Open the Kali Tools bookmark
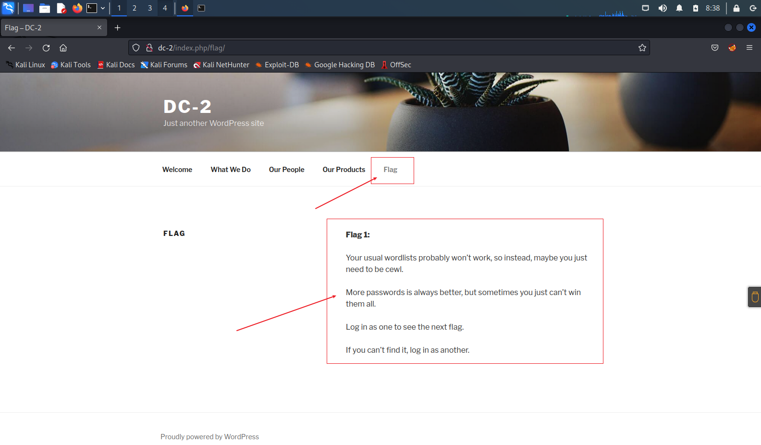This screenshot has width=761, height=445. pos(71,65)
